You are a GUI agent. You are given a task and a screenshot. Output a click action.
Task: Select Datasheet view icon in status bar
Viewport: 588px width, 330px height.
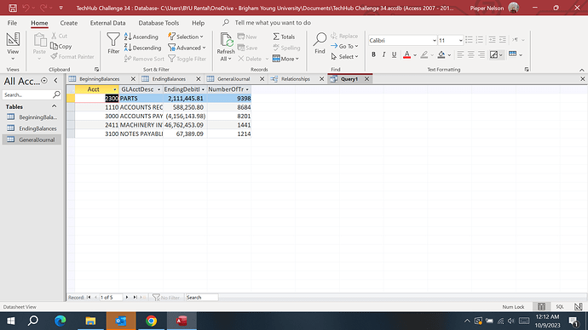541,307
